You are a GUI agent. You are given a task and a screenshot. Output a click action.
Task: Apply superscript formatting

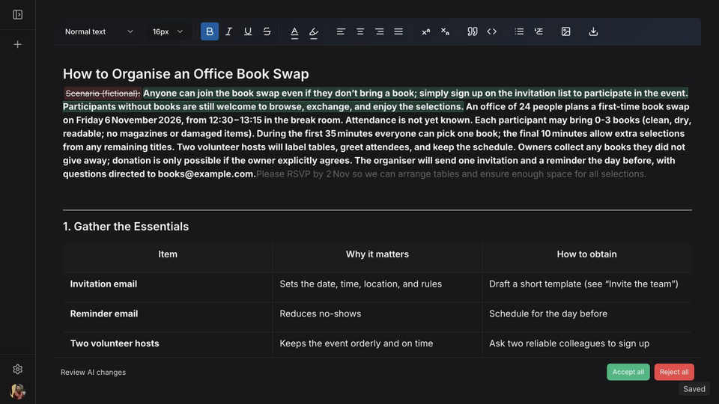pos(426,31)
